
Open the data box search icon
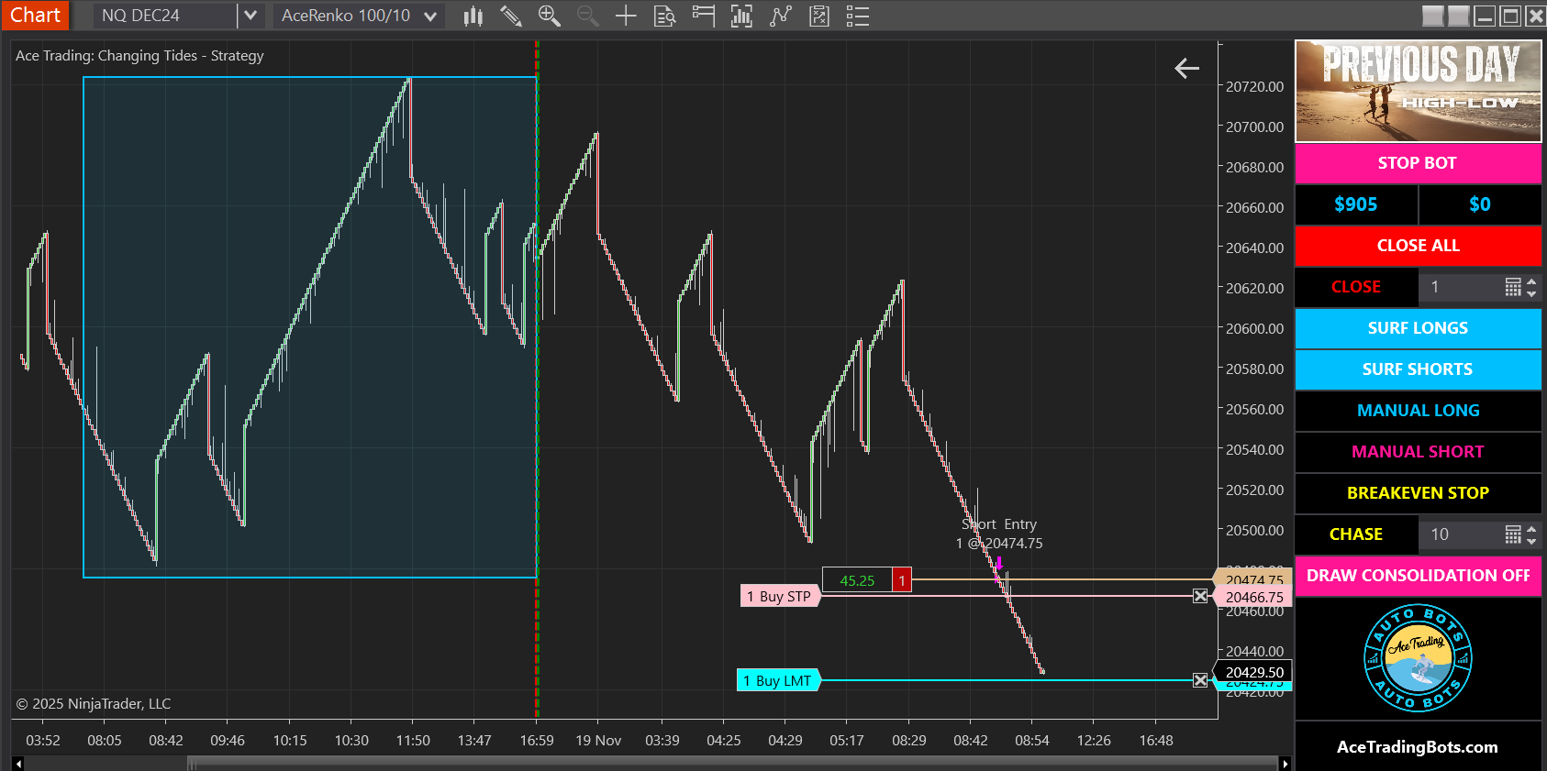tap(665, 16)
